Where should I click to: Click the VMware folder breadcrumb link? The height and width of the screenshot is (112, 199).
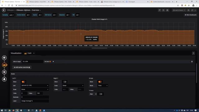tap(10, 10)
